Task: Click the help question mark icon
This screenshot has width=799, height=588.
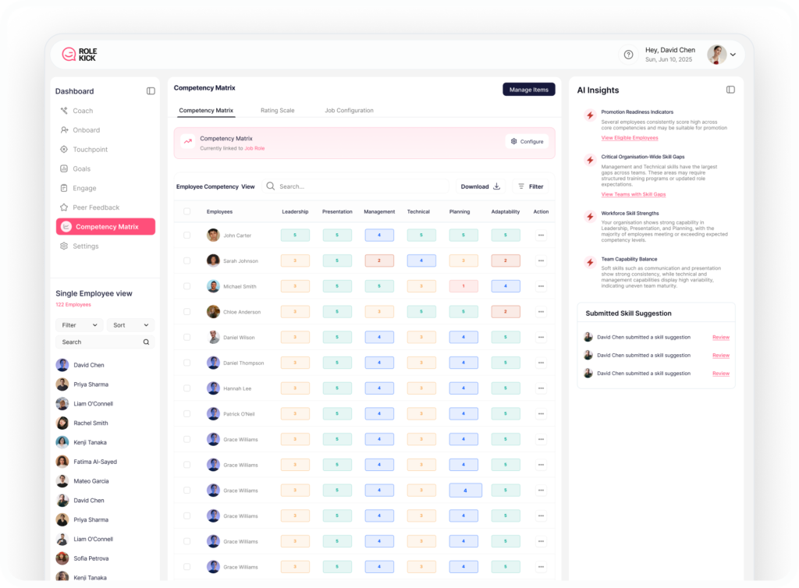Action: click(628, 55)
